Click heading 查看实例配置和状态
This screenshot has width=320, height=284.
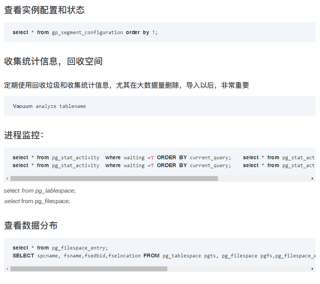pos(44,10)
